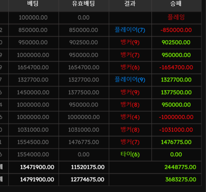Select the 100000.00 bet in first row

[34, 18]
